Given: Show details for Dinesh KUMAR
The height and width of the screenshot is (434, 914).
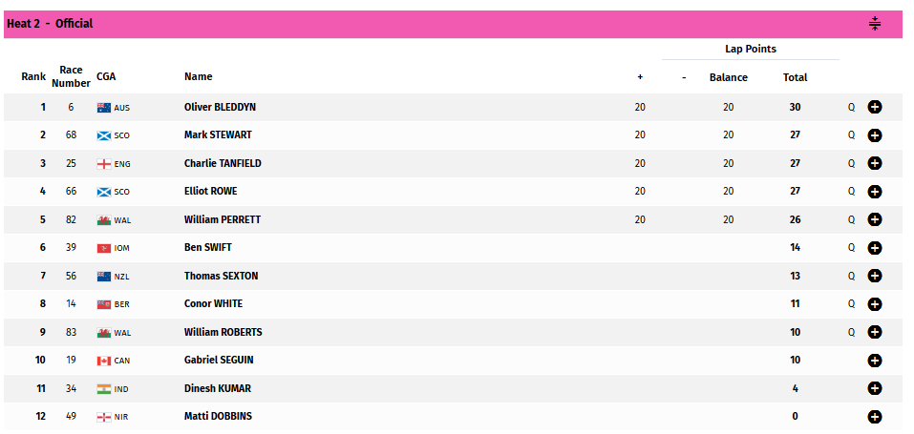Looking at the screenshot, I should tap(874, 388).
